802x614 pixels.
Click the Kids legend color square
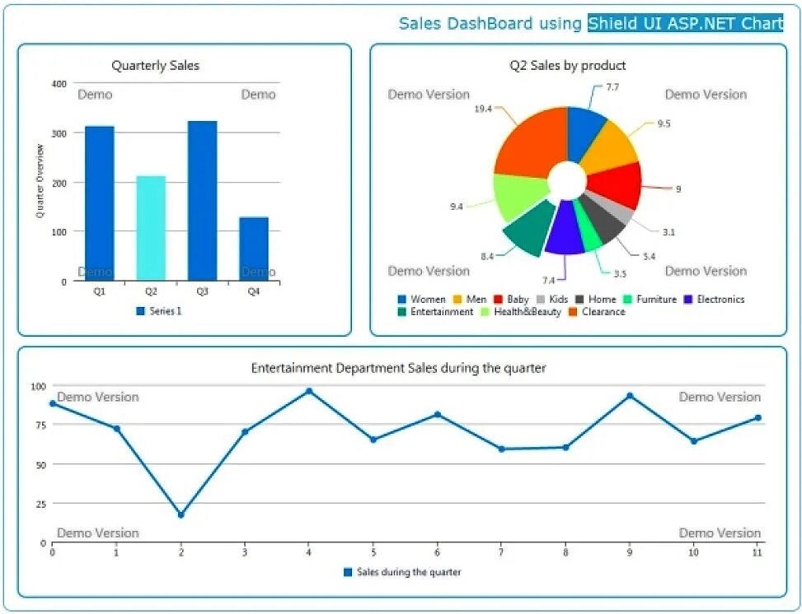[x=540, y=299]
